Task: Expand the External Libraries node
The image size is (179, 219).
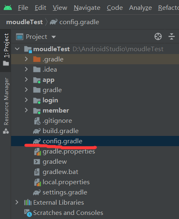Action: (x=17, y=202)
